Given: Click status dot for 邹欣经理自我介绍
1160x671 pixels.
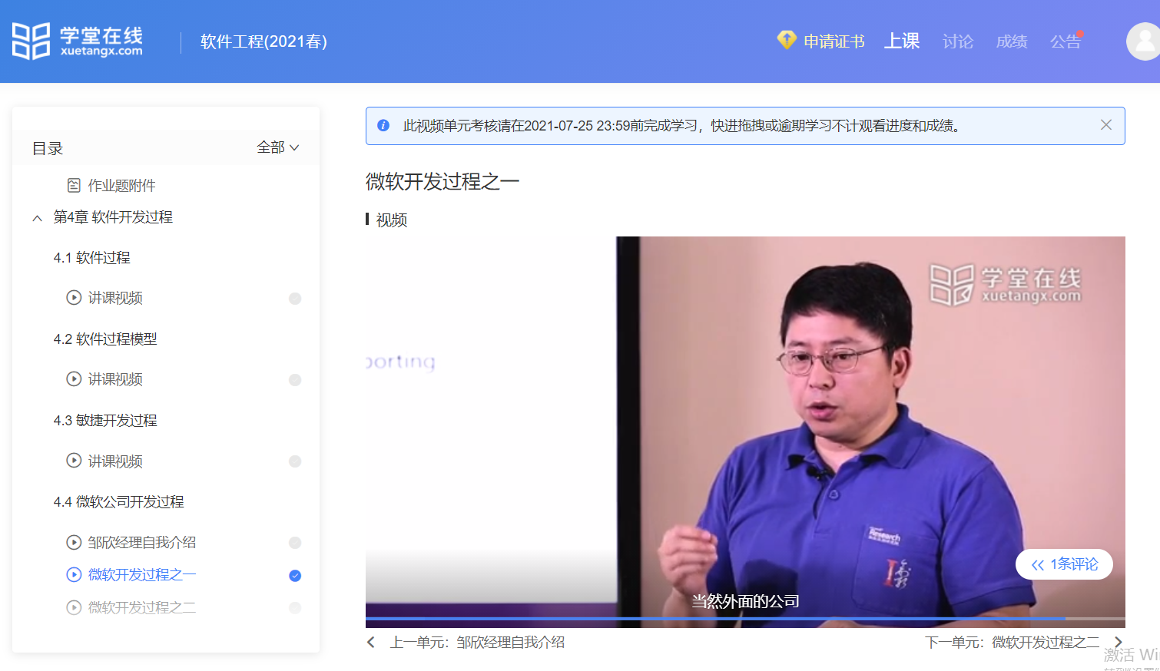Looking at the screenshot, I should [295, 543].
